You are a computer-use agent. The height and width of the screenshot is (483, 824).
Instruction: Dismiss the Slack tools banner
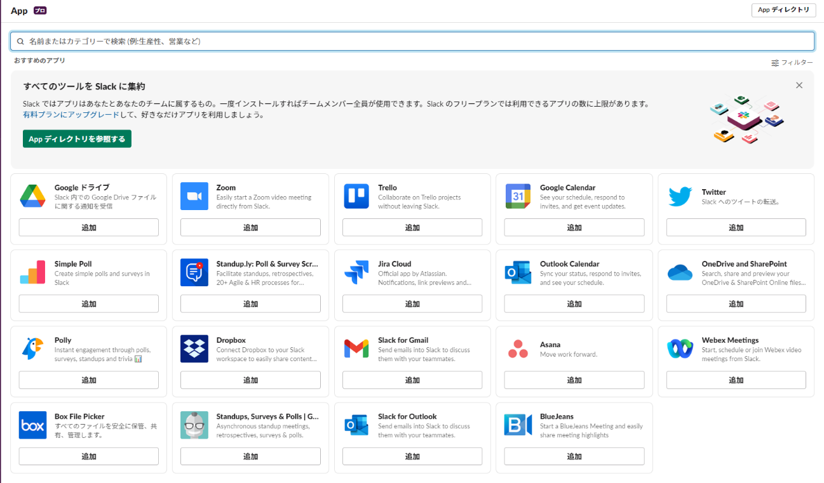[x=799, y=85]
